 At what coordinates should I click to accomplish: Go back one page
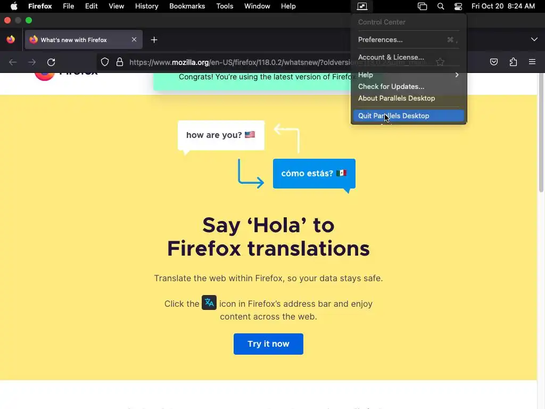13,62
